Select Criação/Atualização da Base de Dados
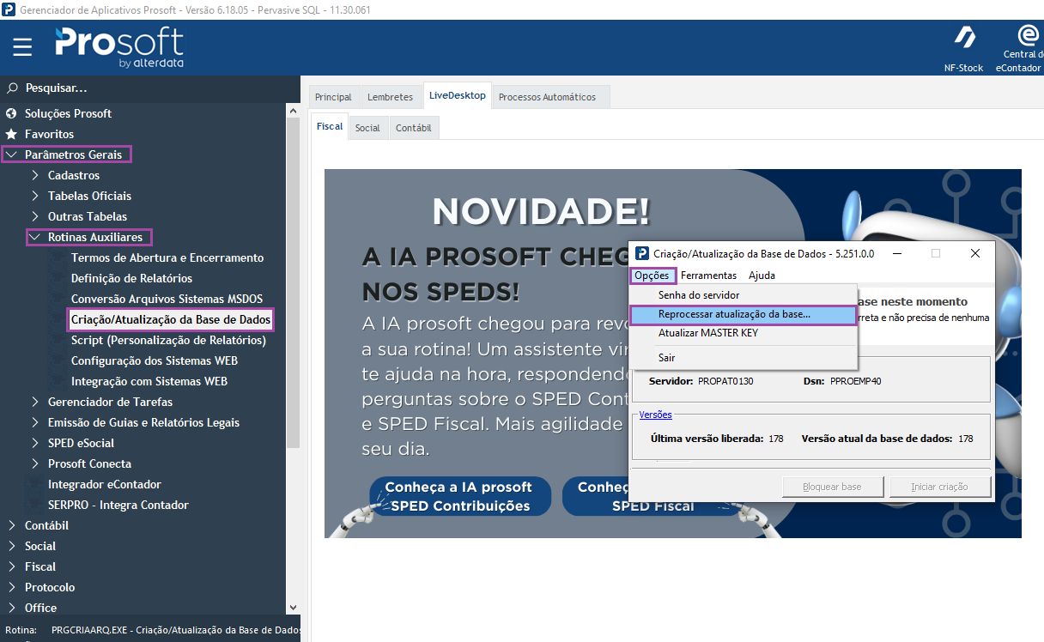The width and height of the screenshot is (1044, 642). pyautogui.click(x=171, y=319)
